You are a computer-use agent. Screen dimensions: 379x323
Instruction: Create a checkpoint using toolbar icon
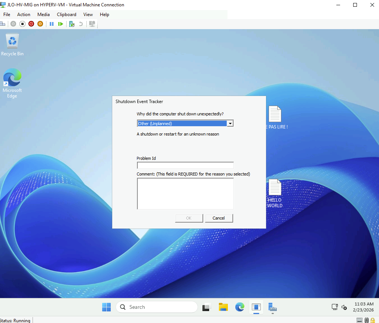[x=71, y=24]
